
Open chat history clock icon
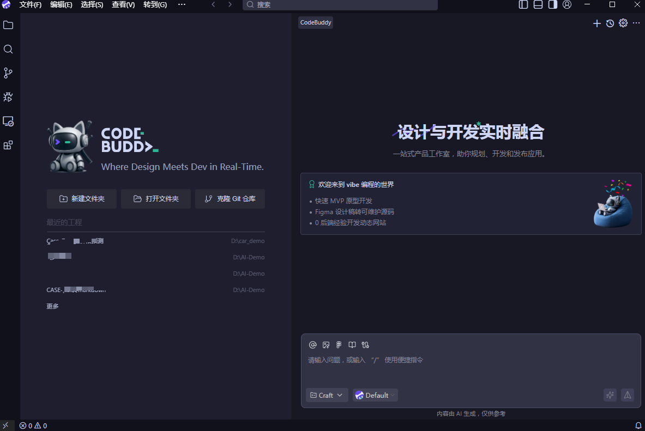coord(610,23)
